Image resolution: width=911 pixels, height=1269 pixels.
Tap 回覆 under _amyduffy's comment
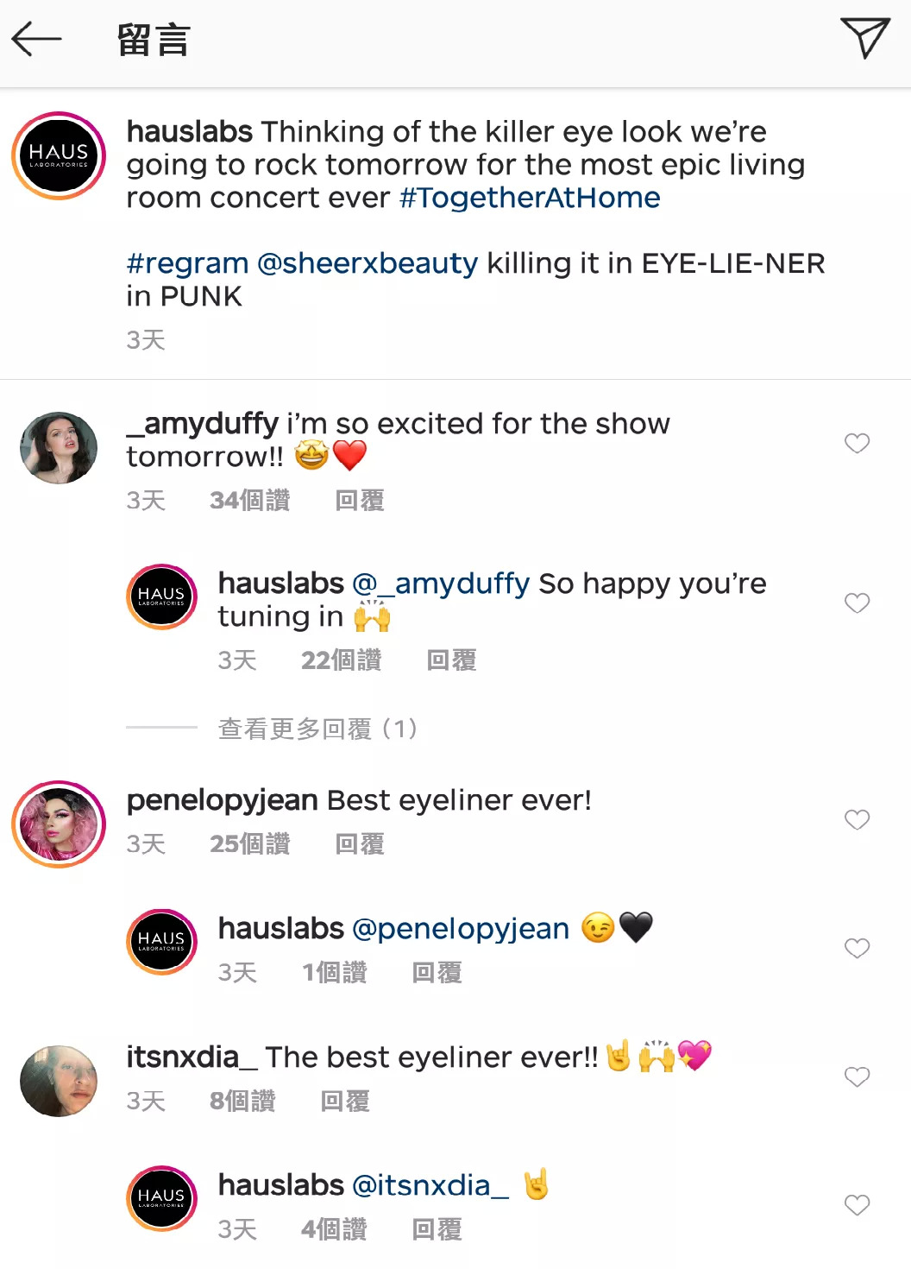pos(360,501)
